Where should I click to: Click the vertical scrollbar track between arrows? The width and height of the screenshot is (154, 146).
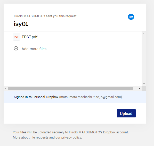144,59
